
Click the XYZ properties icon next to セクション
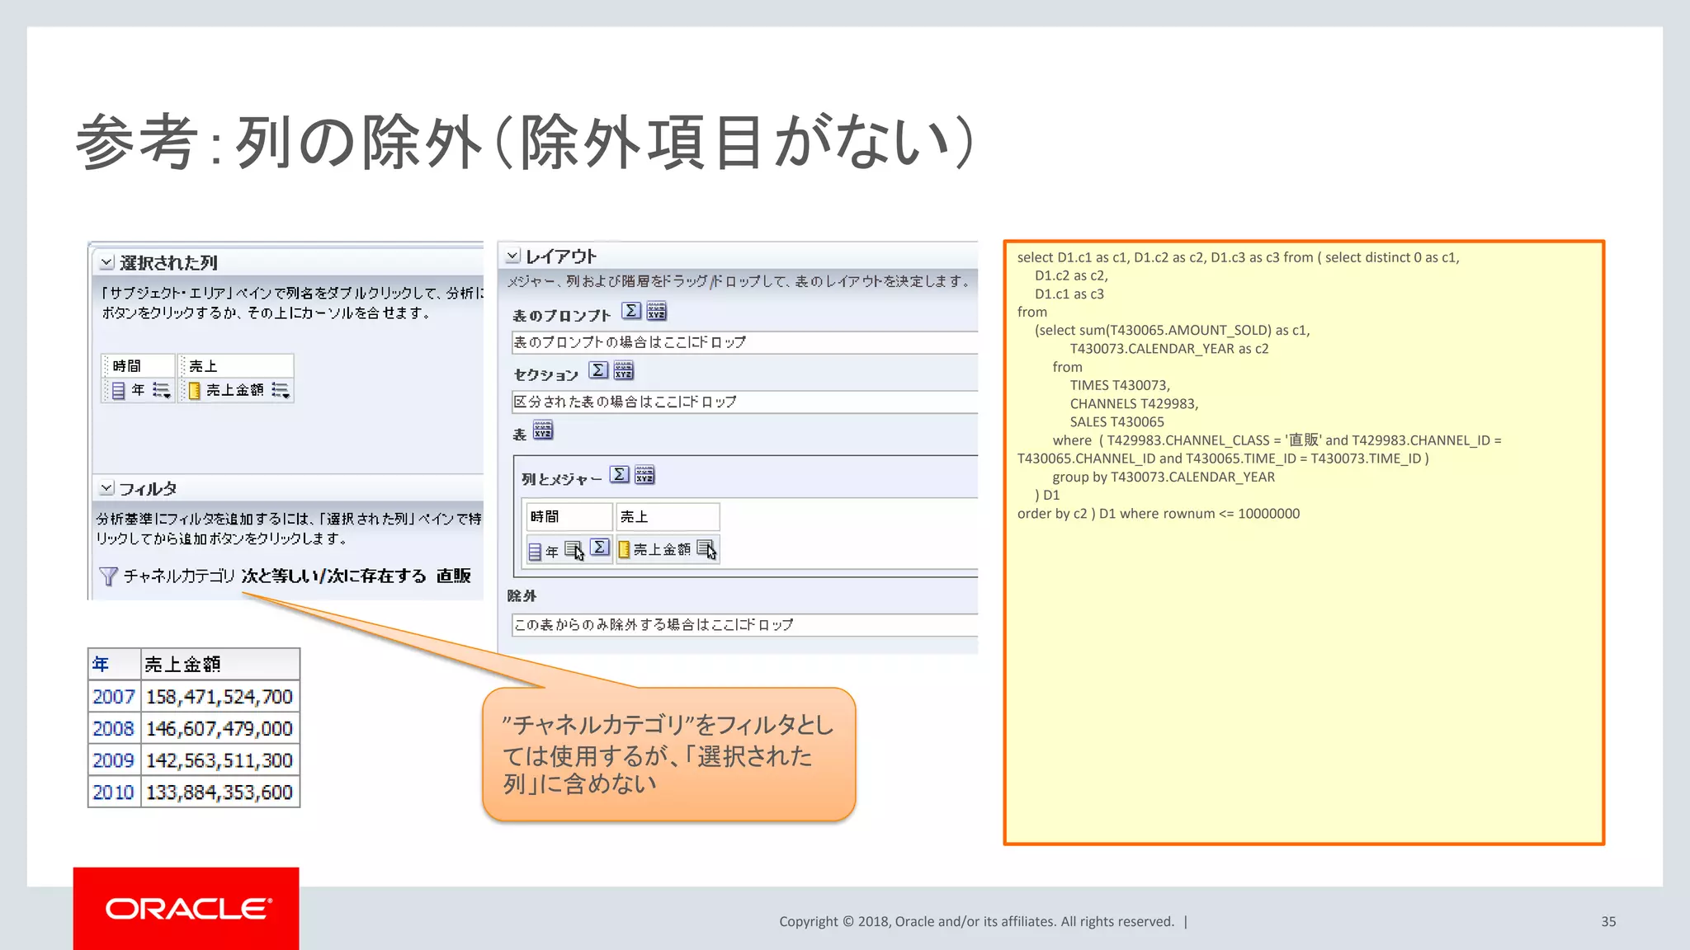[624, 370]
